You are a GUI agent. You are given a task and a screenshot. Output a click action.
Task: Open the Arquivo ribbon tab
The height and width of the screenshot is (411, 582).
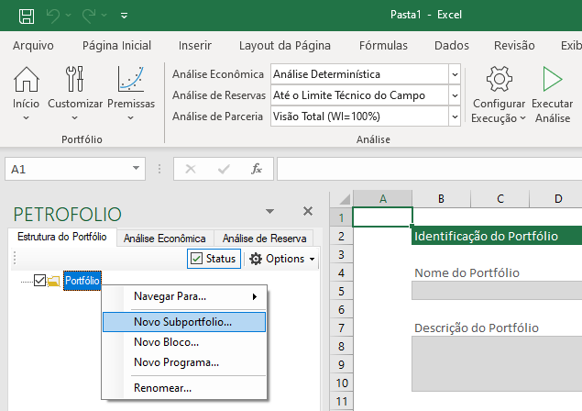(x=33, y=45)
